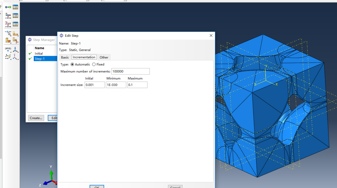Open the History Output Manager icon
Image resolution: width=337 pixels, height=188 pixels.
[16, 24]
